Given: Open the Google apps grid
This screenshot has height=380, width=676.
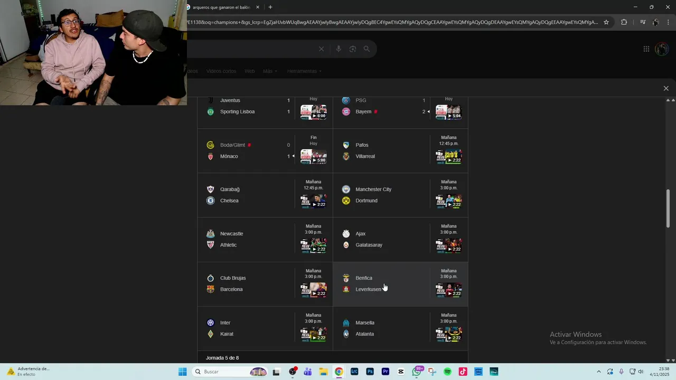Looking at the screenshot, I should pyautogui.click(x=646, y=49).
